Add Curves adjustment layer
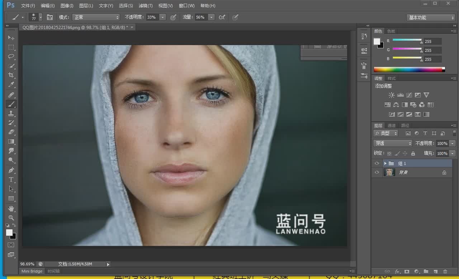Image resolution: width=459 pixels, height=279 pixels. [x=409, y=95]
